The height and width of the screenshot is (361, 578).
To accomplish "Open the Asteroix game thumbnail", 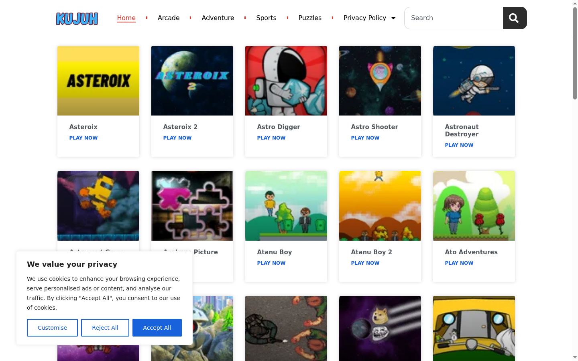I will tap(98, 81).
